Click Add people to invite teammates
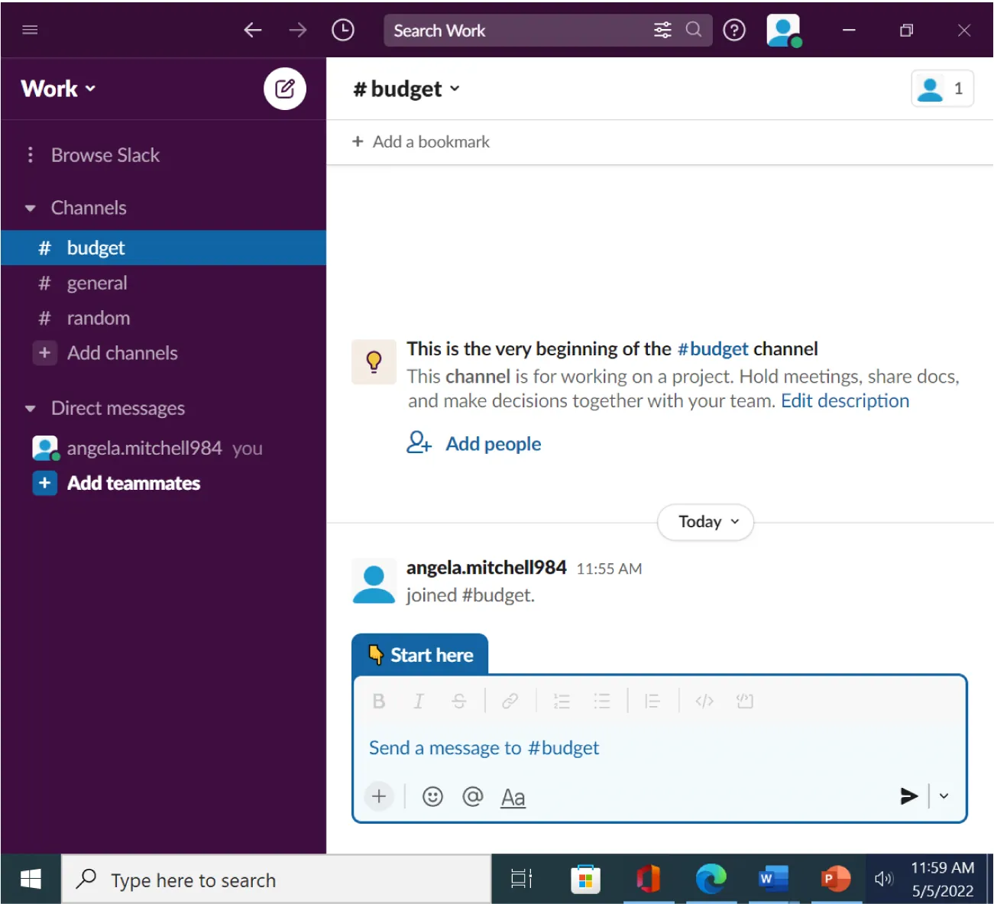Screen dimensions: 994x904 point(493,443)
